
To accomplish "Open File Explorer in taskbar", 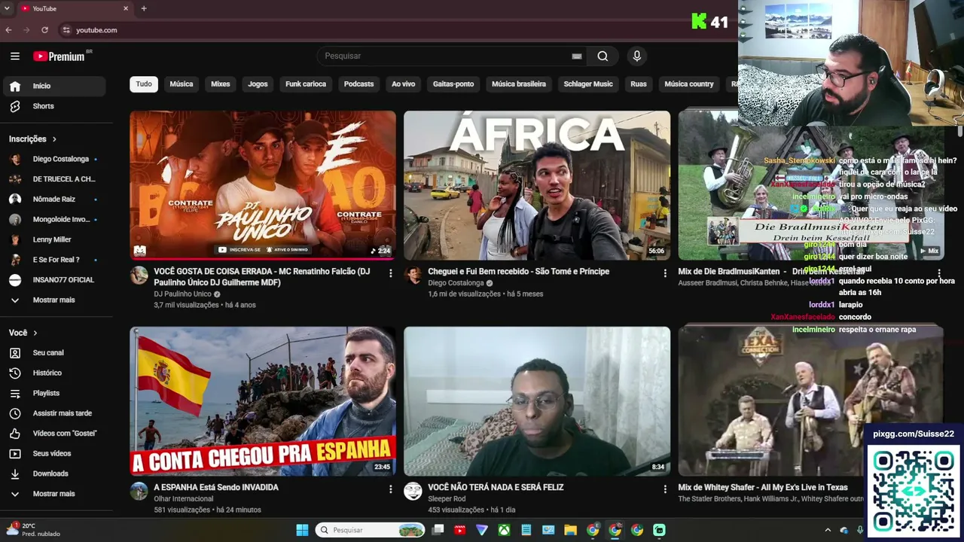I will point(570,530).
